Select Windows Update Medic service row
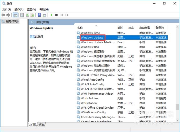Screen dimensions: 180x132 pos(122,42)
